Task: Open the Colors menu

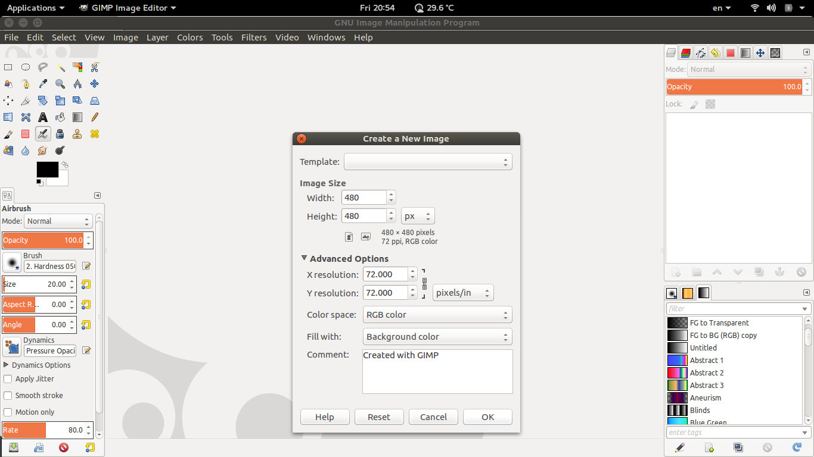Action: 190,37
